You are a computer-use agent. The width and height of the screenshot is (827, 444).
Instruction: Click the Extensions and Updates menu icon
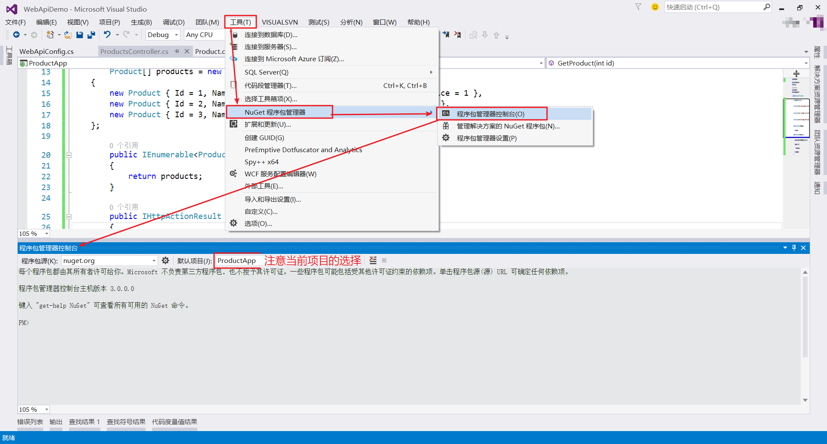click(x=233, y=124)
